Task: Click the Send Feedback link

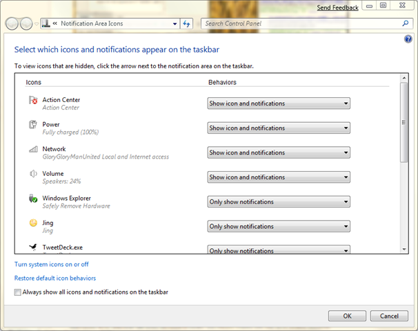Action: coord(337,8)
